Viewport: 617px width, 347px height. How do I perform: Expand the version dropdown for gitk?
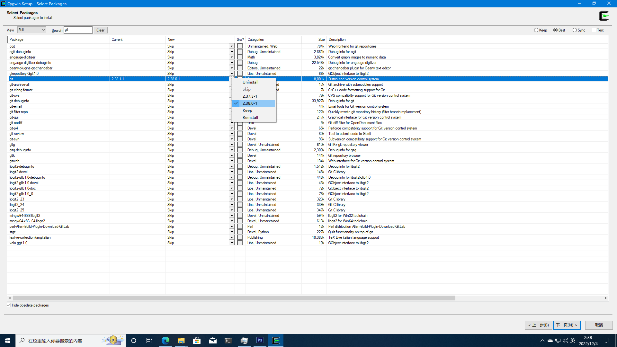point(232,156)
